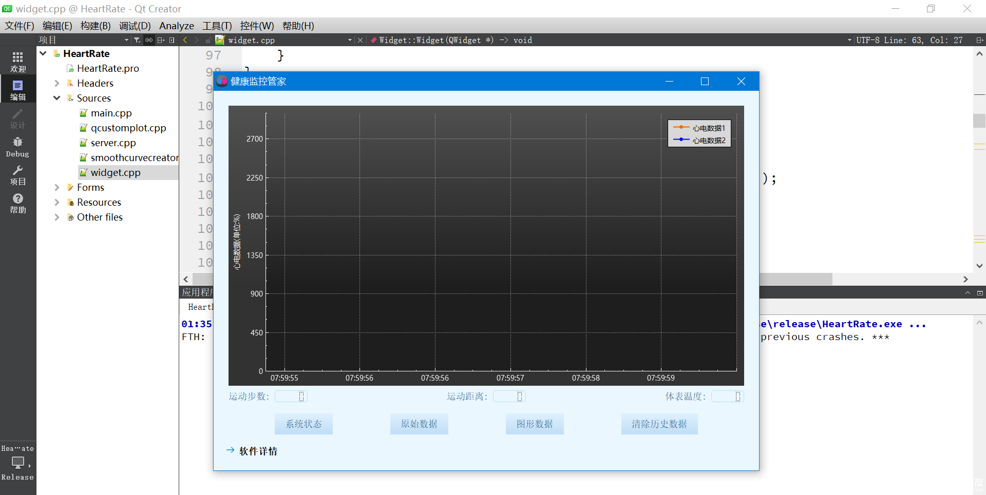Toggle 心电数据2 legend entry
Viewport: 986px width, 495px height.
pyautogui.click(x=699, y=140)
